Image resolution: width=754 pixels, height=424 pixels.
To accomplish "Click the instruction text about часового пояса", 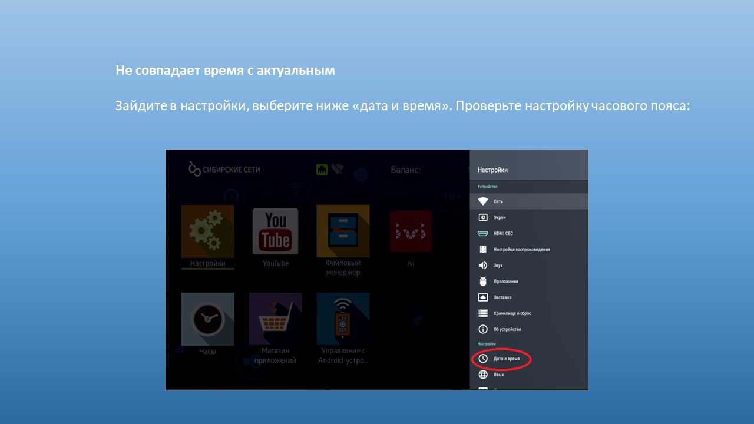I will click(x=402, y=107).
